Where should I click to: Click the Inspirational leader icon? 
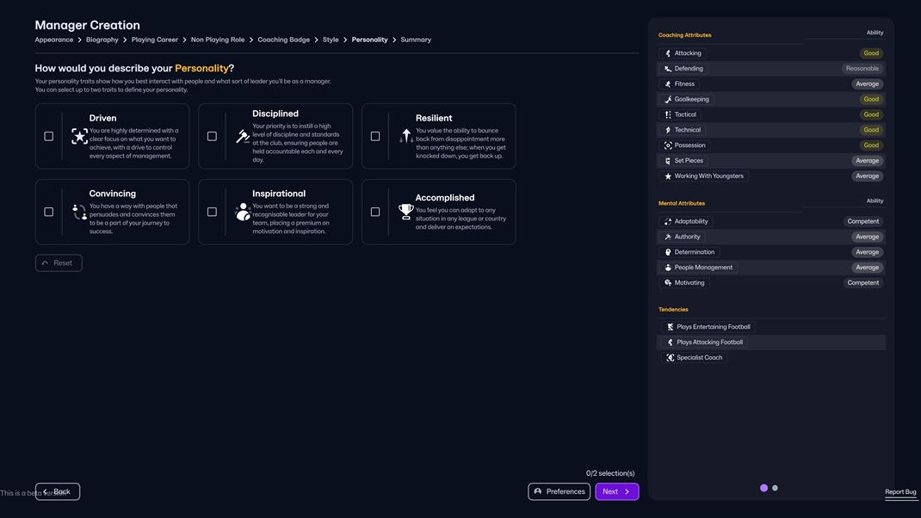243,212
